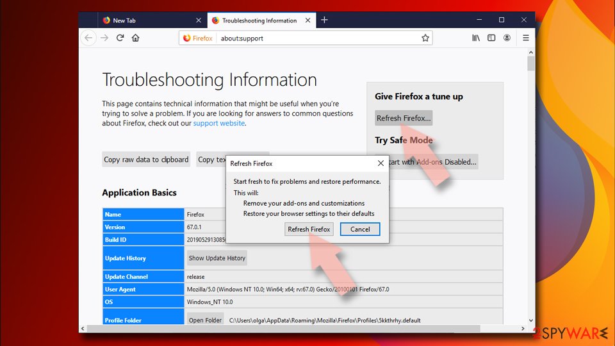Viewport: 615px width, 346px height.
Task: Follow the support website link
Action: coord(219,123)
